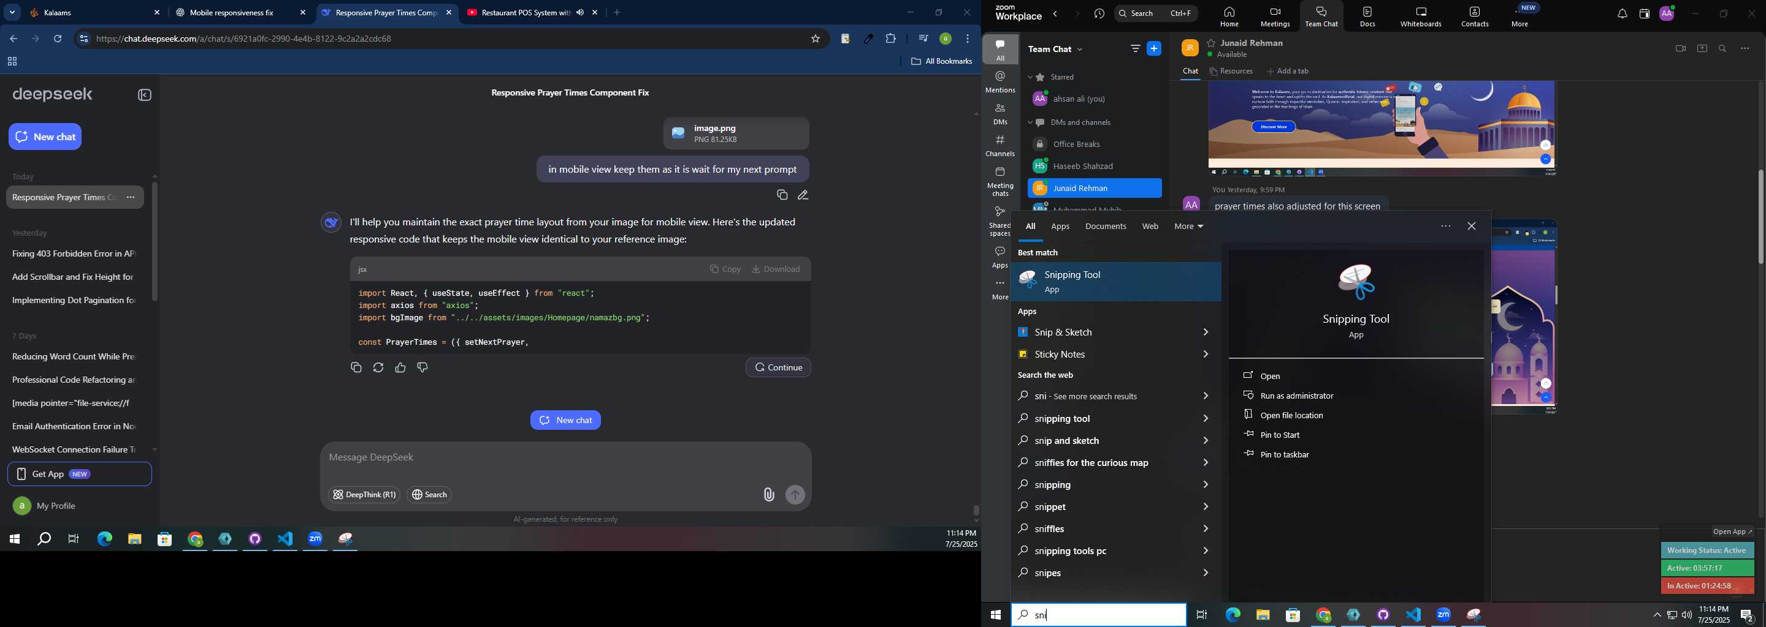The width and height of the screenshot is (1766, 627).
Task: Copy the DeepSeek response below code block
Action: click(x=356, y=367)
